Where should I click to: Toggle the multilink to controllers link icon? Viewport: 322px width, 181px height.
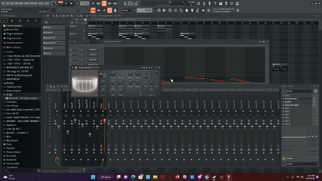tap(109, 10)
